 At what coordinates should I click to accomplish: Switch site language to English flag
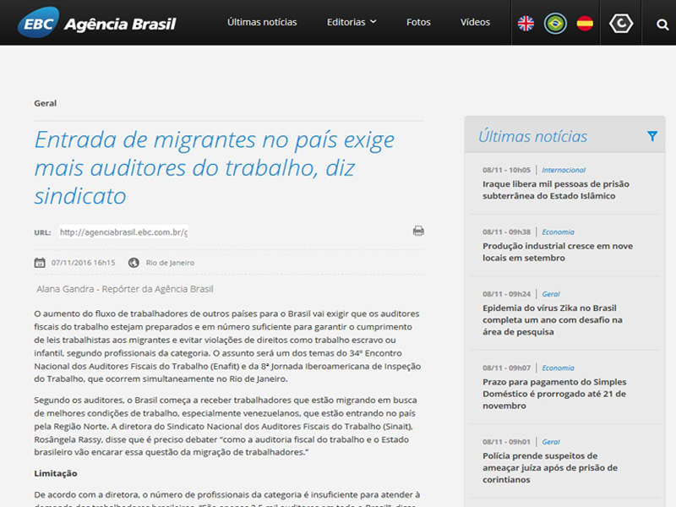pos(526,24)
